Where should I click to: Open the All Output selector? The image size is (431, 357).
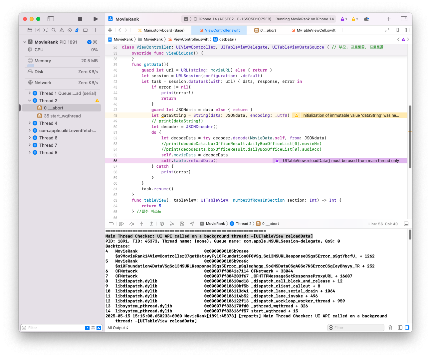[x=118, y=328]
